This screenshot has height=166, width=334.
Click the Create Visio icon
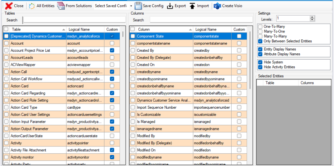click(217, 6)
